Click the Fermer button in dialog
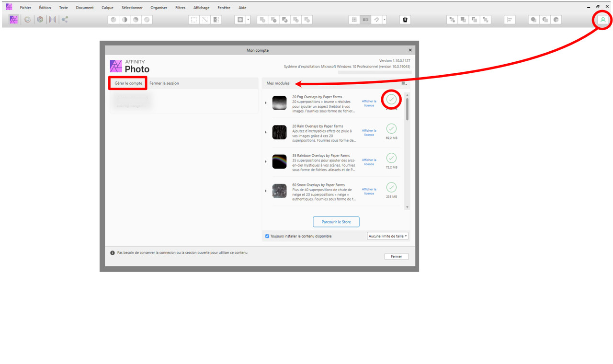 (x=397, y=257)
